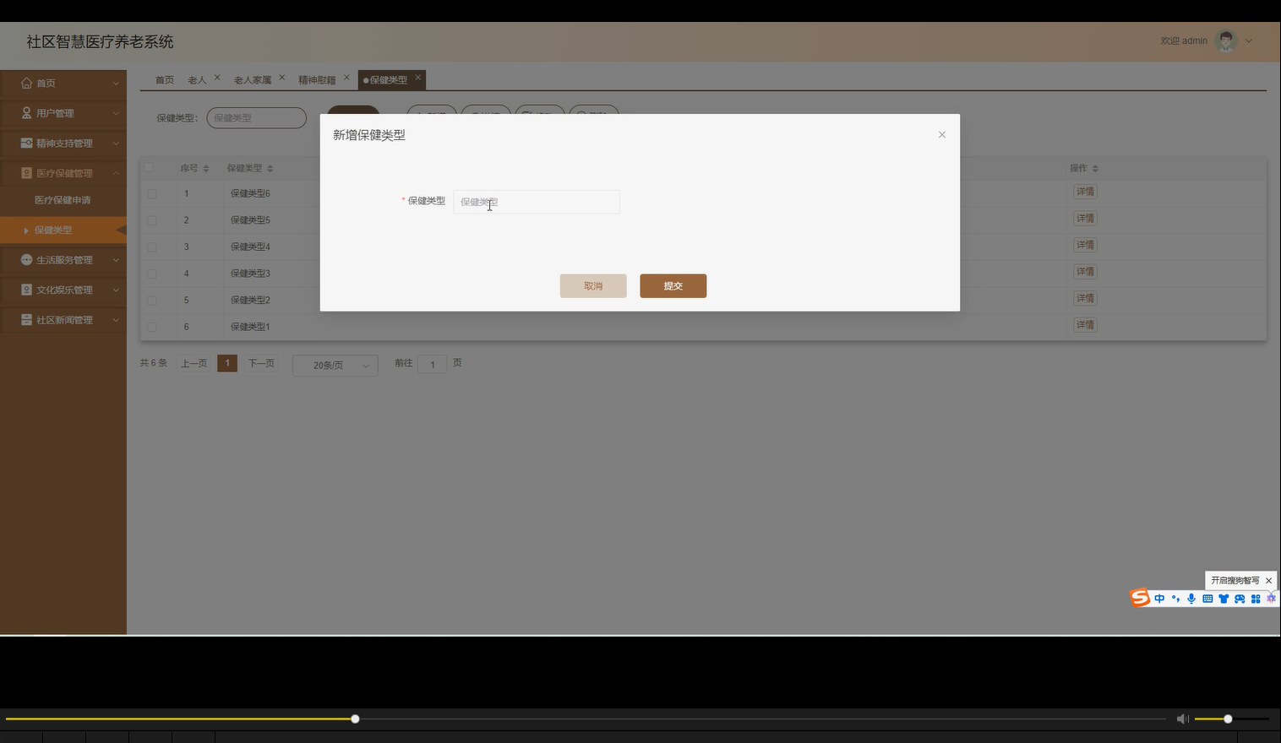
Task: Open Sogou soft keyboard icon
Action: pos(1207,599)
